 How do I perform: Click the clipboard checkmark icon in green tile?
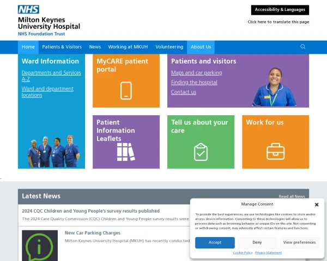[201, 152]
